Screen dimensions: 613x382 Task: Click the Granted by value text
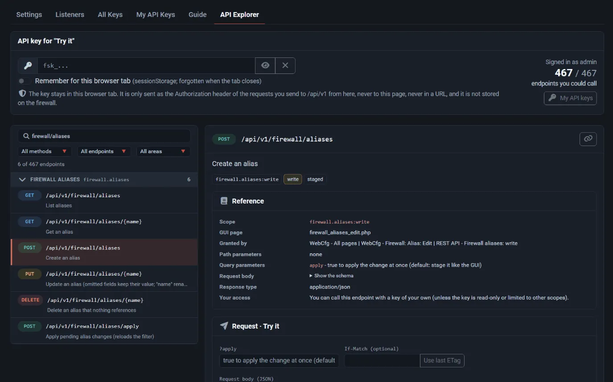(413, 243)
